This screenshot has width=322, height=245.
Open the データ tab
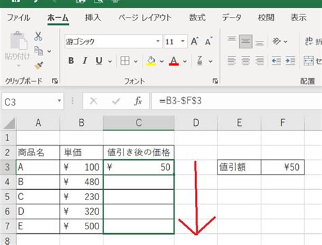pos(232,18)
